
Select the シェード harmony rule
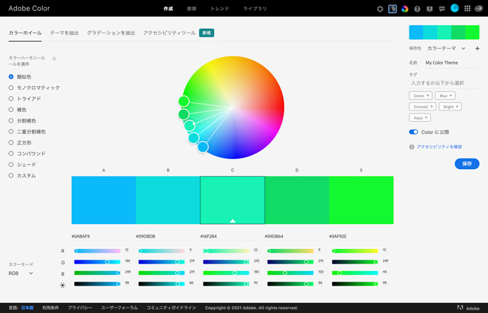tap(22, 164)
